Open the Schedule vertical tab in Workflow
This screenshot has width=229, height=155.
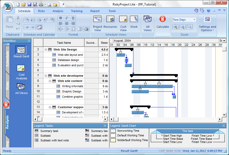tap(7, 59)
